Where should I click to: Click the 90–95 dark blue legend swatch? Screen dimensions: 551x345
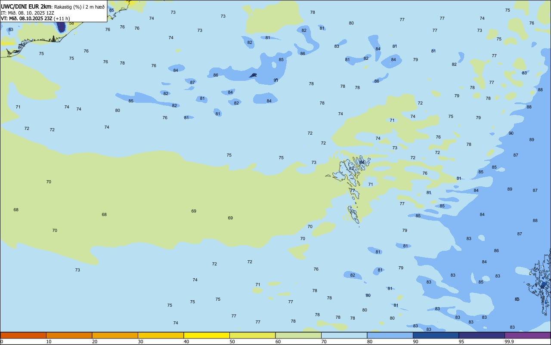click(x=436, y=335)
